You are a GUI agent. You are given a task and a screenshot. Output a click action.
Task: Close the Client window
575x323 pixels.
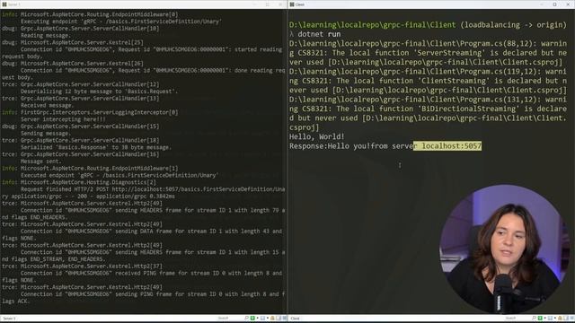tap(568, 4)
